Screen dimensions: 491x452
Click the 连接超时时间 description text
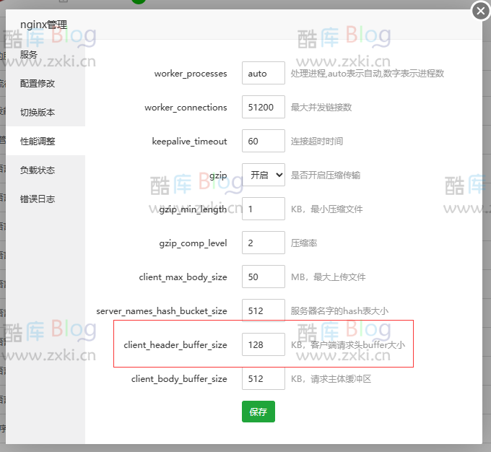[317, 141]
